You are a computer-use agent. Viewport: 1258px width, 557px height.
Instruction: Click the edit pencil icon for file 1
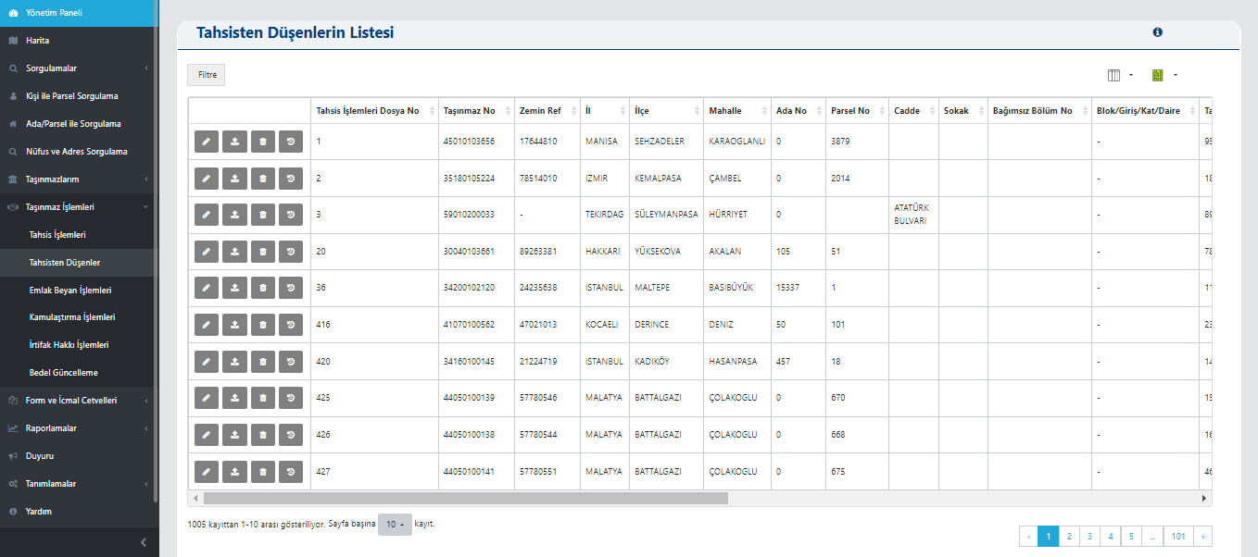tap(207, 142)
